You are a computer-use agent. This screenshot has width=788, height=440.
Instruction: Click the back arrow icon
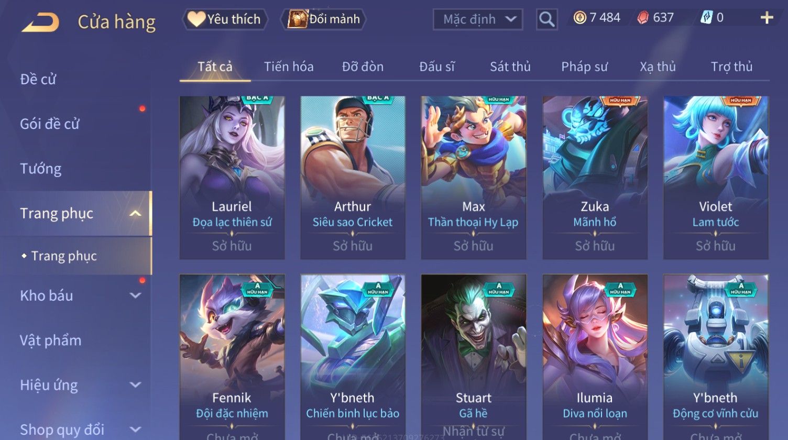40,23
